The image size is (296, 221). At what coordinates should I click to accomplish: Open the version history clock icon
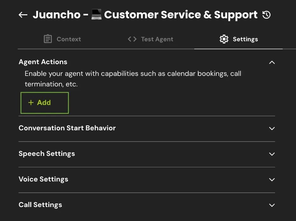coord(266,15)
